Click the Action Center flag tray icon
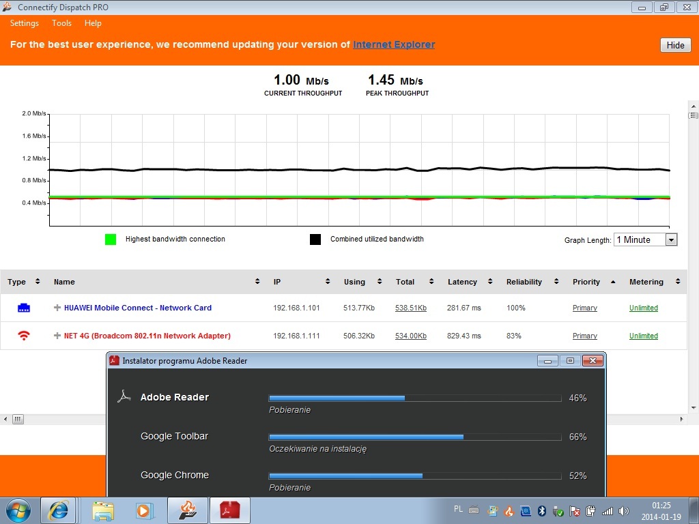 tap(575, 511)
